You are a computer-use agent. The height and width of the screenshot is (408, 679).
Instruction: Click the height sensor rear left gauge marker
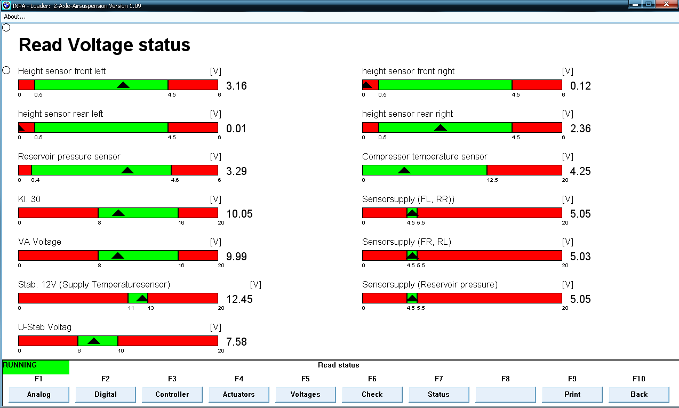(x=21, y=127)
